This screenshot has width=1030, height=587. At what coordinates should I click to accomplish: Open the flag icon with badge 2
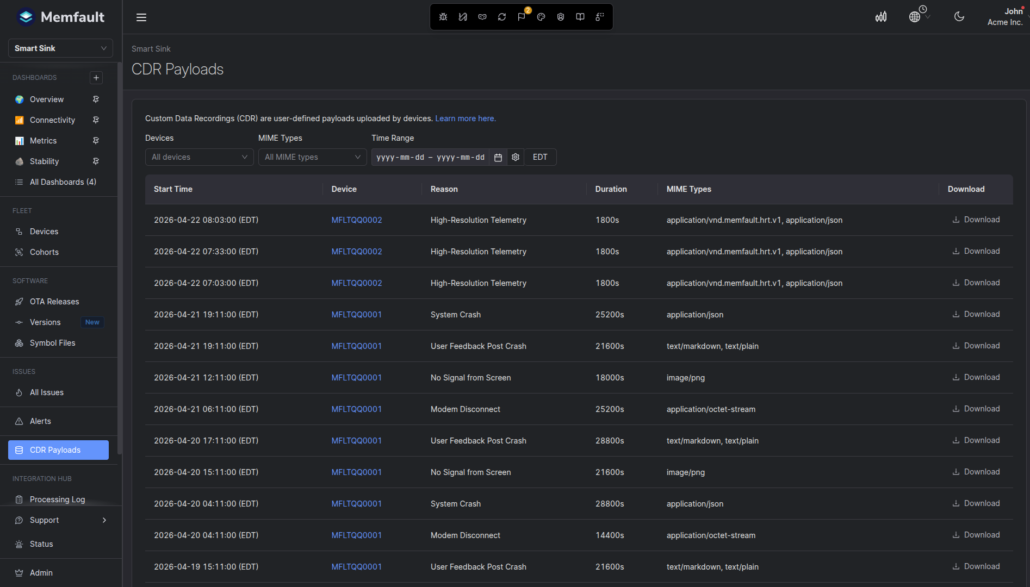click(522, 16)
